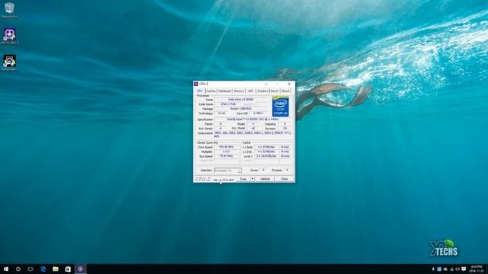Viewport: 488px width, 274px height.
Task: Open the processor Selection dropdown
Action: pos(228,170)
